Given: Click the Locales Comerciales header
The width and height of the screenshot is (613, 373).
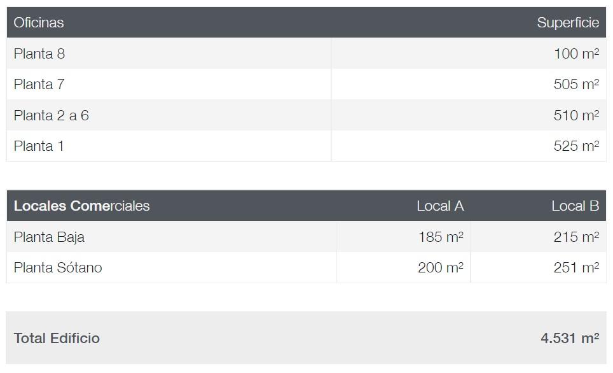Looking at the screenshot, I should 82,206.
